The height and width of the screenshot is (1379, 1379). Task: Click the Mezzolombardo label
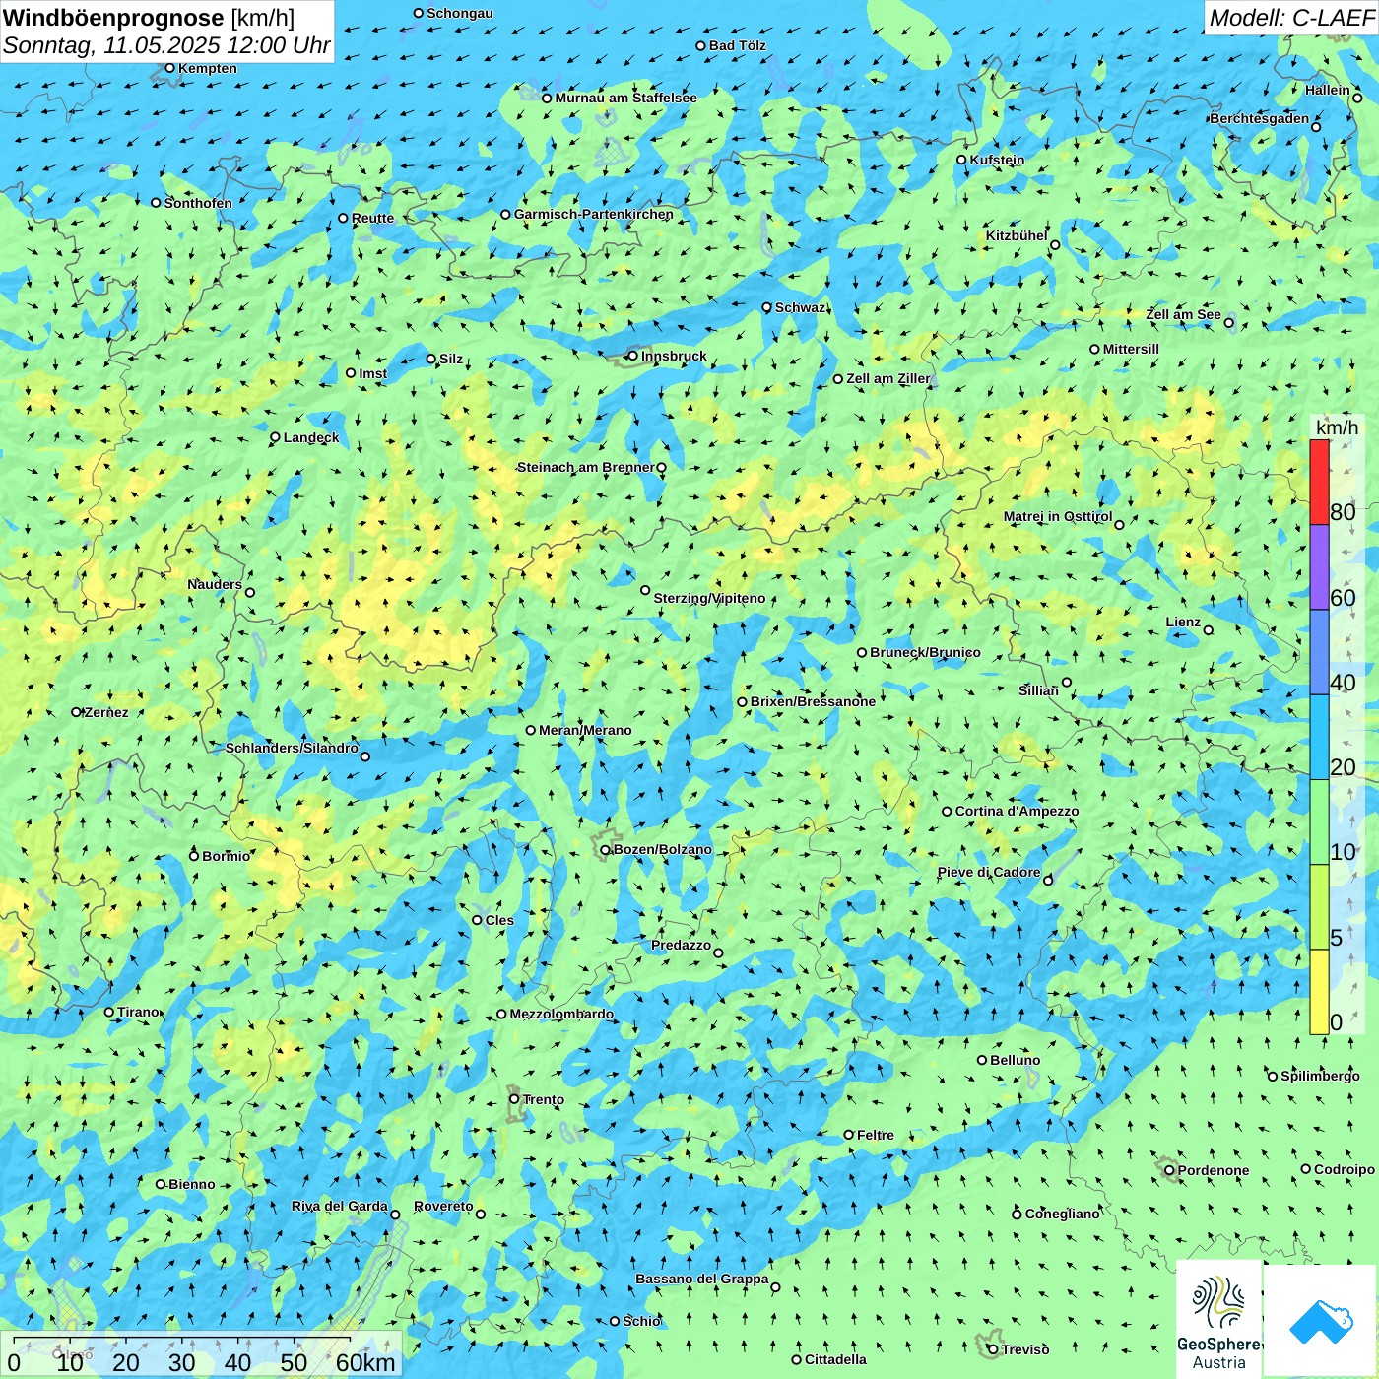(560, 1014)
